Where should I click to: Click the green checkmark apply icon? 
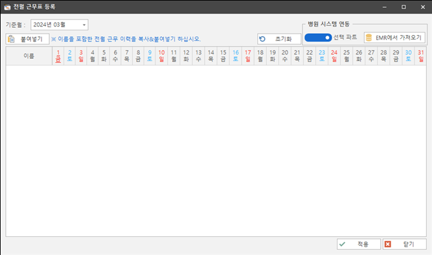(342, 244)
